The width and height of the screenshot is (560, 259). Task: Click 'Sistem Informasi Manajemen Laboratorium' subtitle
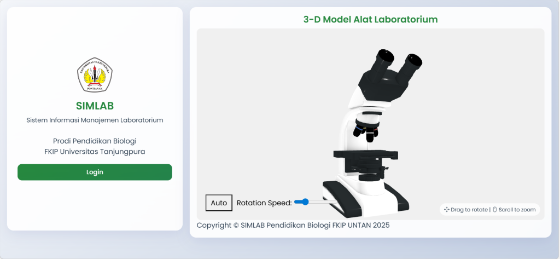pos(95,120)
